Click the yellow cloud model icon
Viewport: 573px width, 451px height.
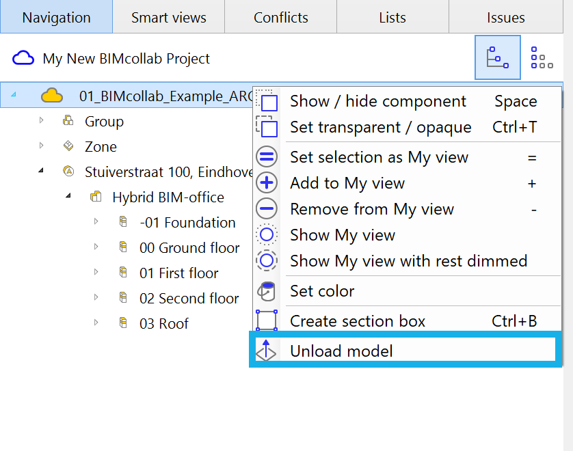[x=52, y=95]
